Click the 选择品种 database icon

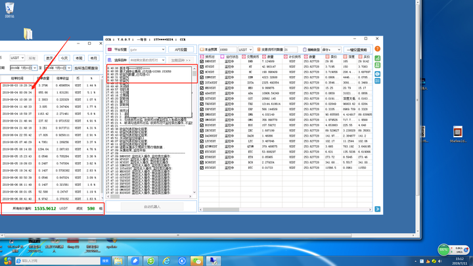click(x=110, y=60)
